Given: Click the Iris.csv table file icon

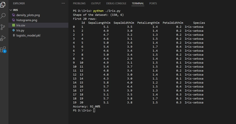Looking at the screenshot, I should click(14, 25).
